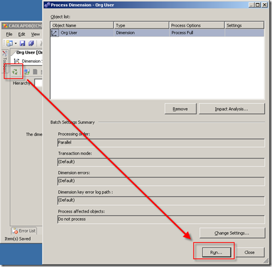This screenshot has height=267, width=272.
Task: Click the Run... button
Action: click(217, 252)
